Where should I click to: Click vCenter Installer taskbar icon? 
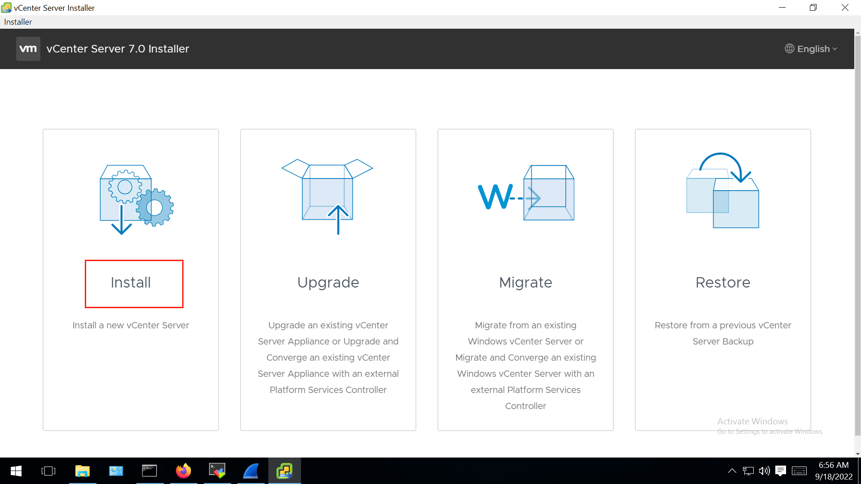pos(284,471)
